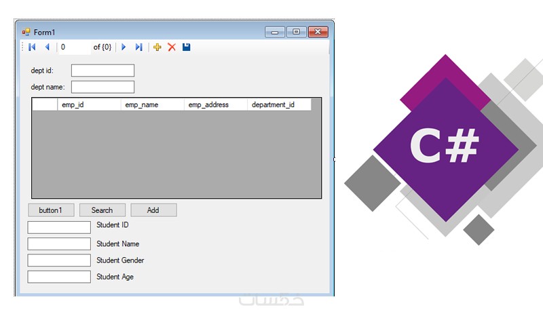Close the Form1 window

tap(318, 32)
